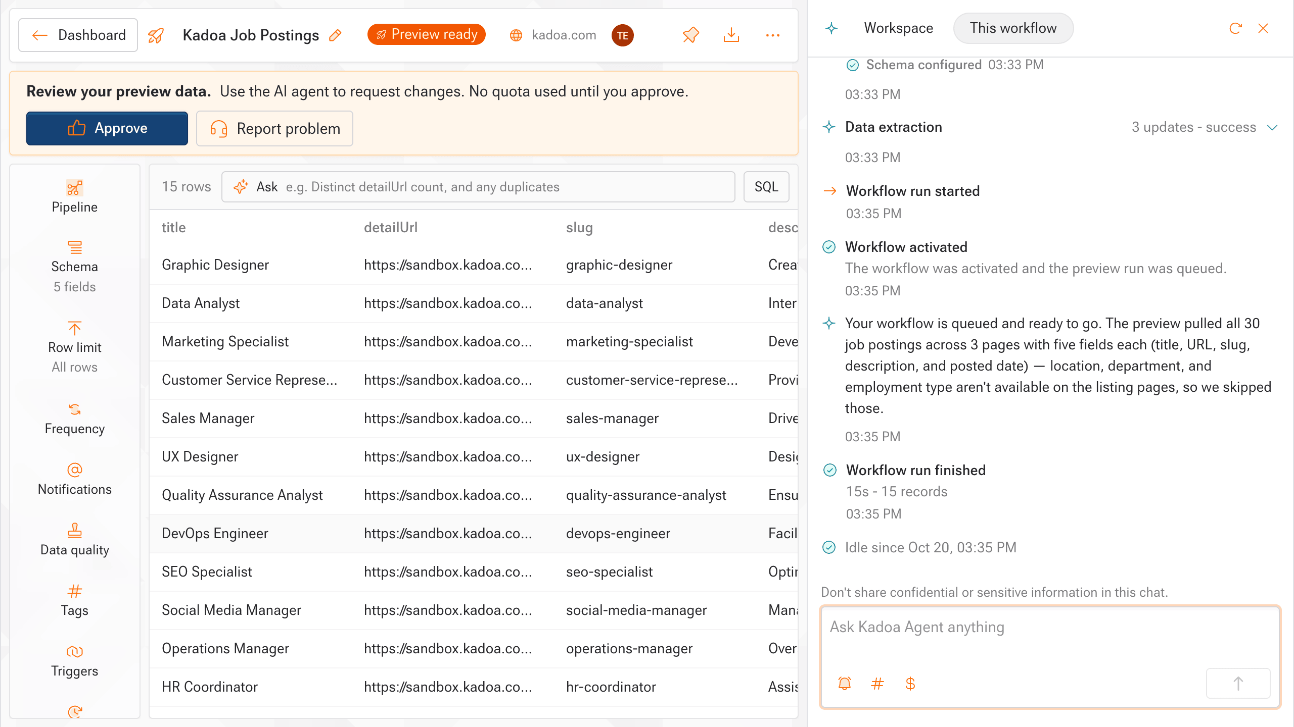The image size is (1294, 727).
Task: Go back to Dashboard
Action: point(78,35)
